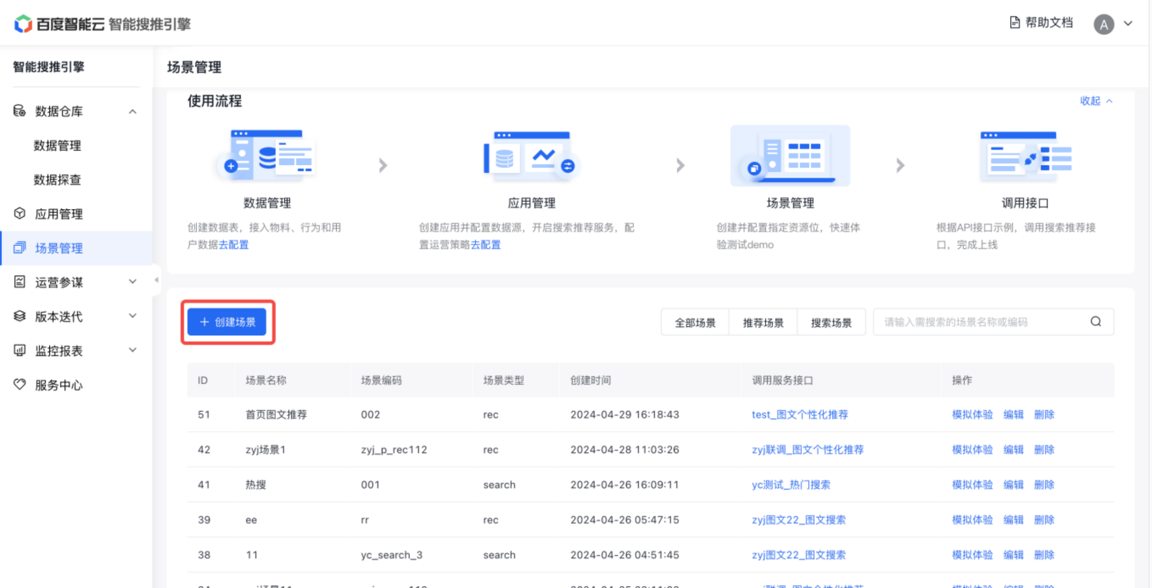Open the user avatar A menu
Image resolution: width=1152 pixels, height=588 pixels.
click(x=1103, y=24)
